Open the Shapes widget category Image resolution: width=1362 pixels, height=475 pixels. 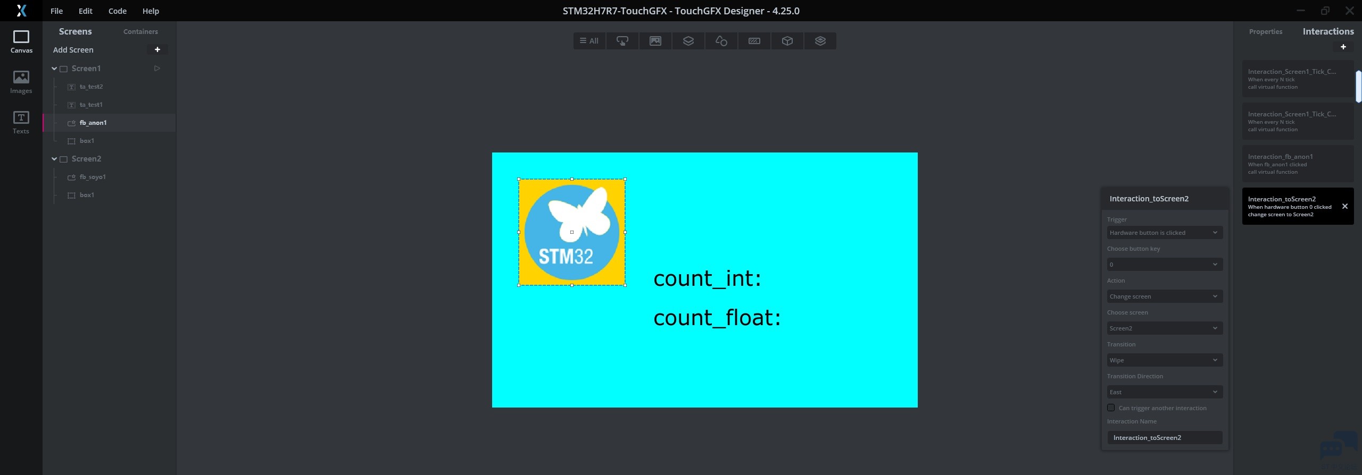click(x=721, y=41)
